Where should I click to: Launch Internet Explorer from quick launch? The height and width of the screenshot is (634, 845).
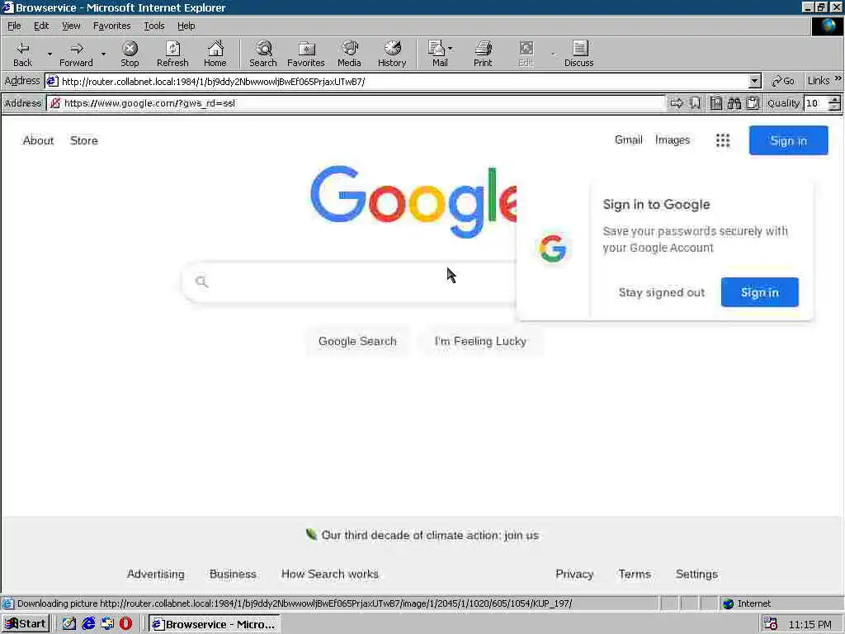pyautogui.click(x=87, y=624)
